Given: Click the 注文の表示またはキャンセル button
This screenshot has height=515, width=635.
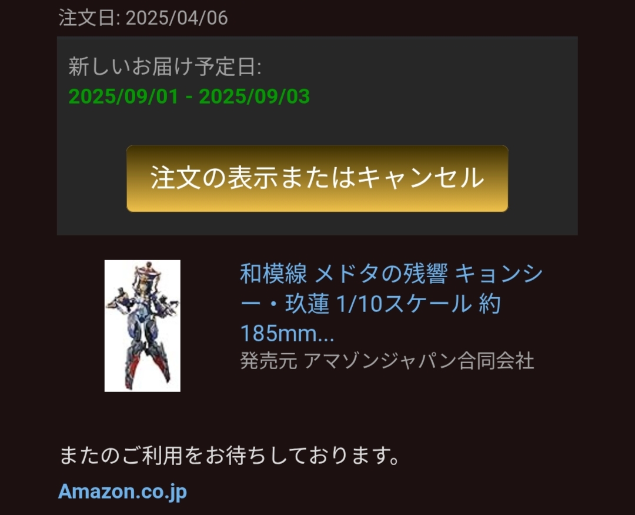Looking at the screenshot, I should [317, 178].
